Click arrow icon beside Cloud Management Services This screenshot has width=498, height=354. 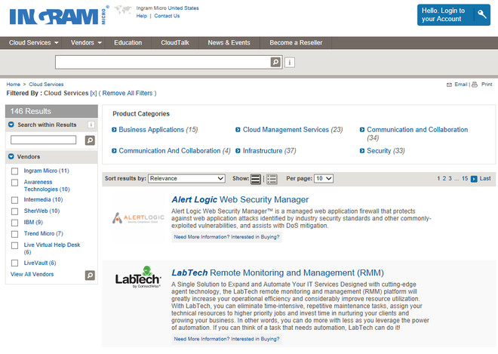238,130
